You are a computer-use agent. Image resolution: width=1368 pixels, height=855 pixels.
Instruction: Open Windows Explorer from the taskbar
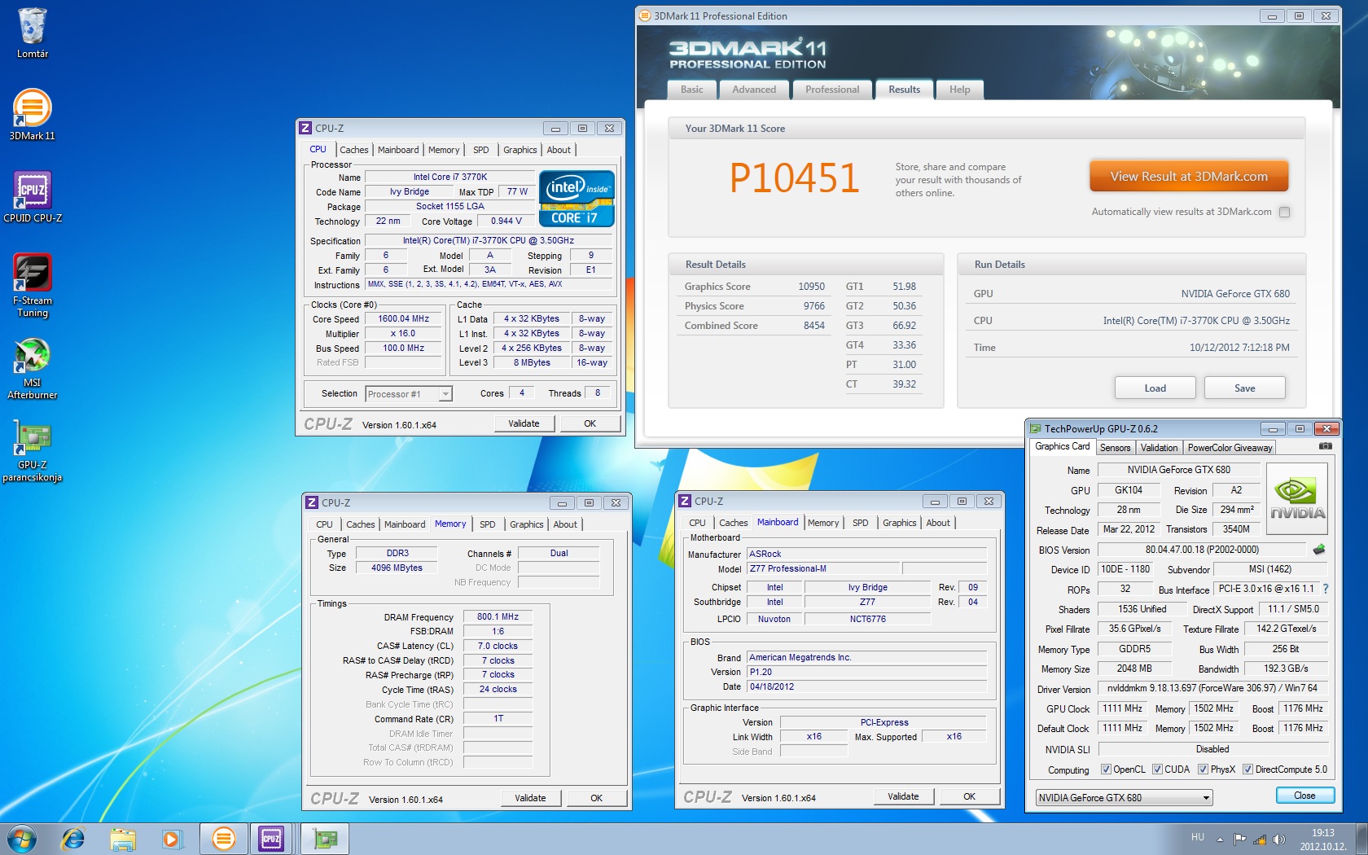pyautogui.click(x=122, y=838)
